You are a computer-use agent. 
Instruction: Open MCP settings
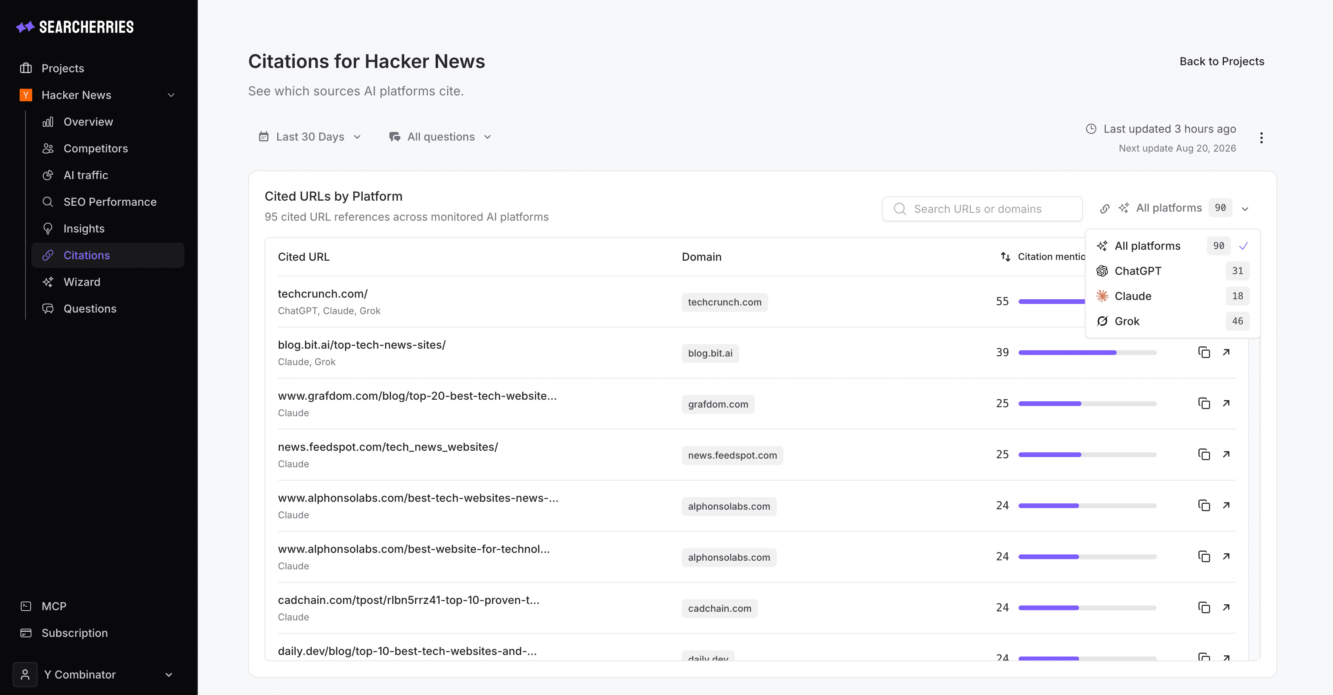point(54,606)
